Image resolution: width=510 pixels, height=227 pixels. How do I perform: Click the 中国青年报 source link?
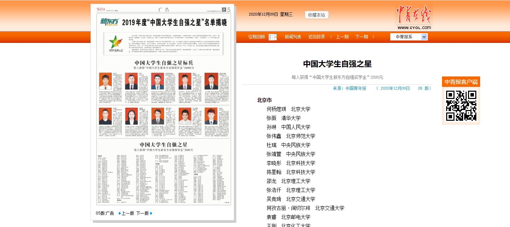coord(356,88)
